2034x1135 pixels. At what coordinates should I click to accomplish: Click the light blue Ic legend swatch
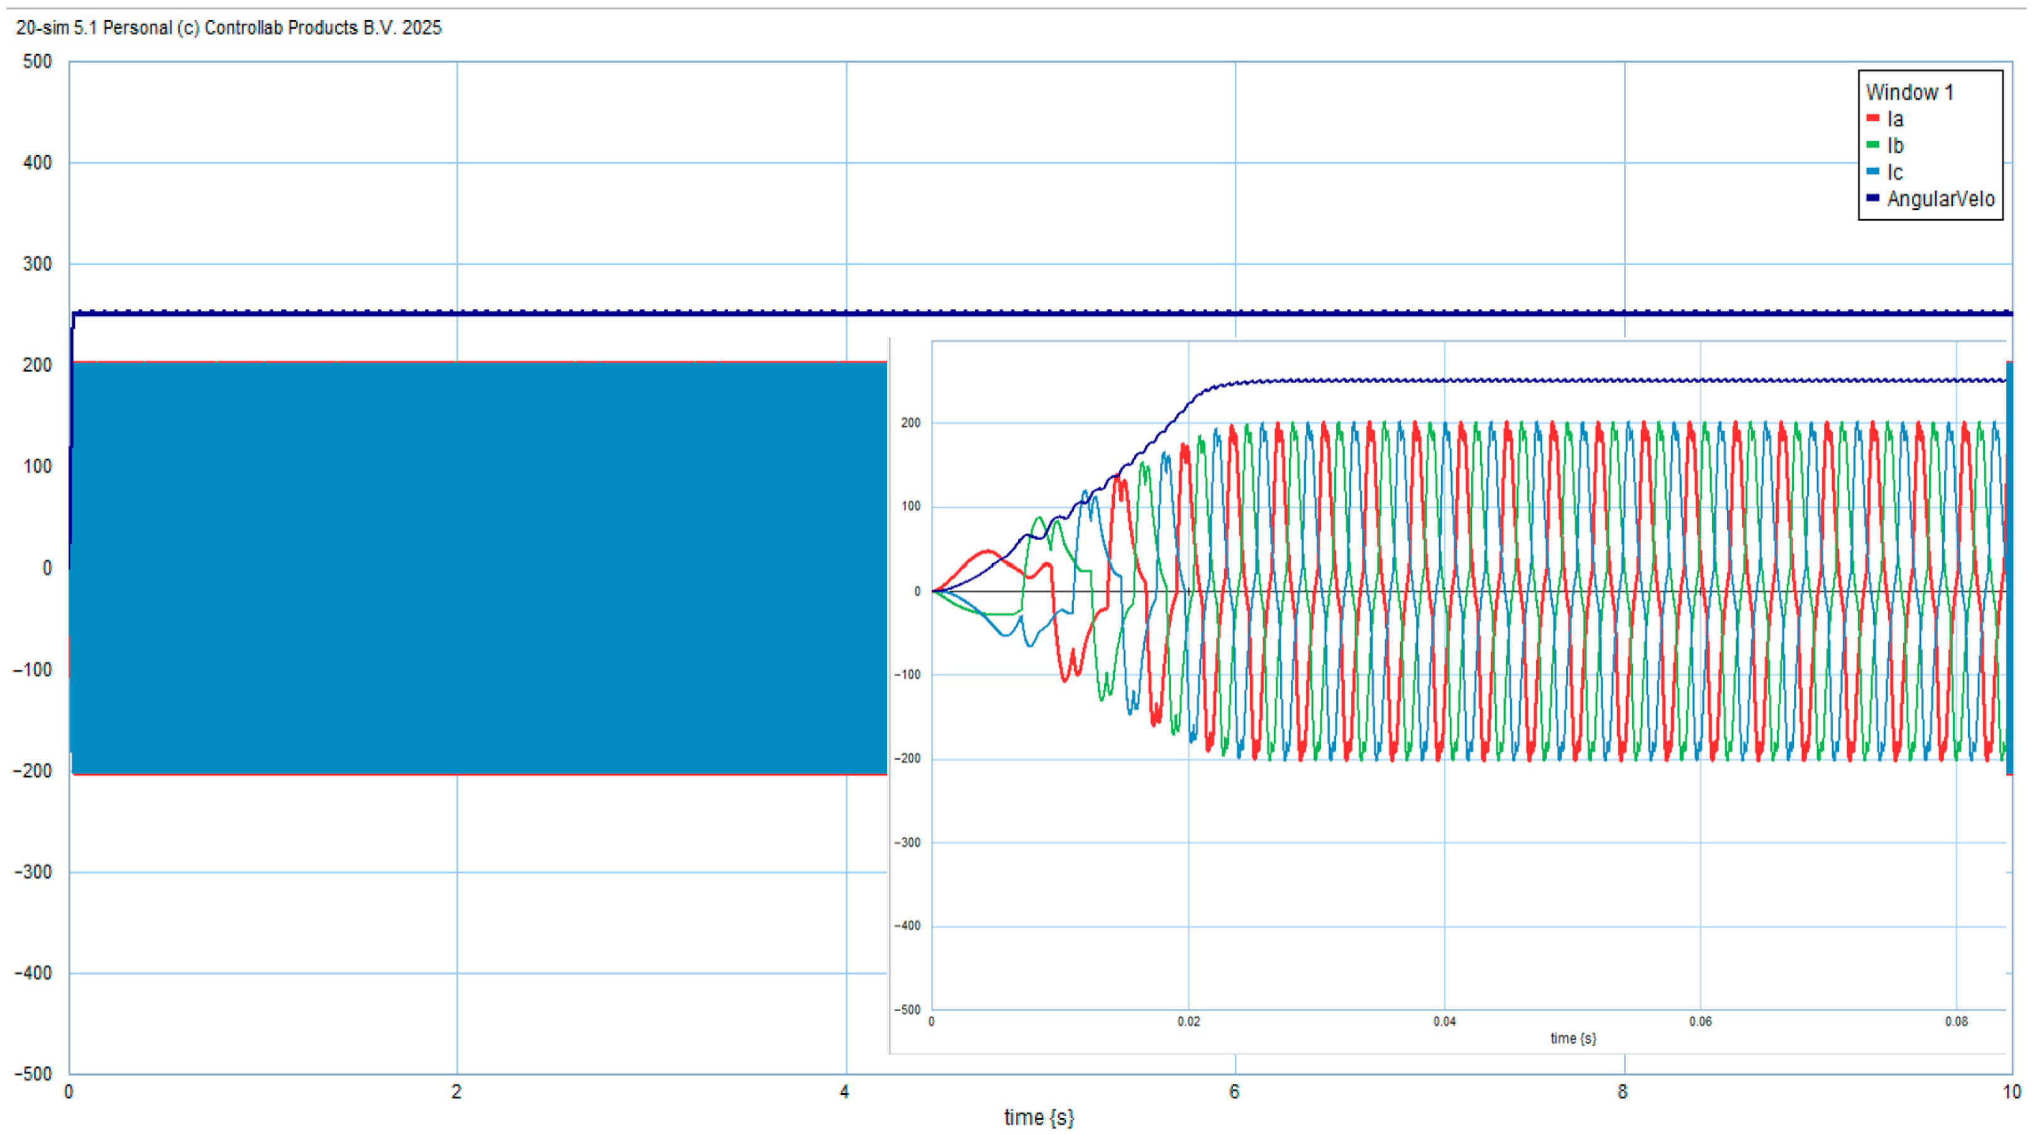coord(1872,172)
